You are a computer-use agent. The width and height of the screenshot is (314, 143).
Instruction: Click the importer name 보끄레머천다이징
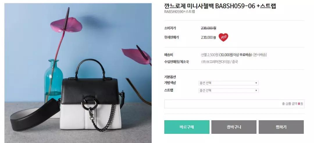(218, 62)
